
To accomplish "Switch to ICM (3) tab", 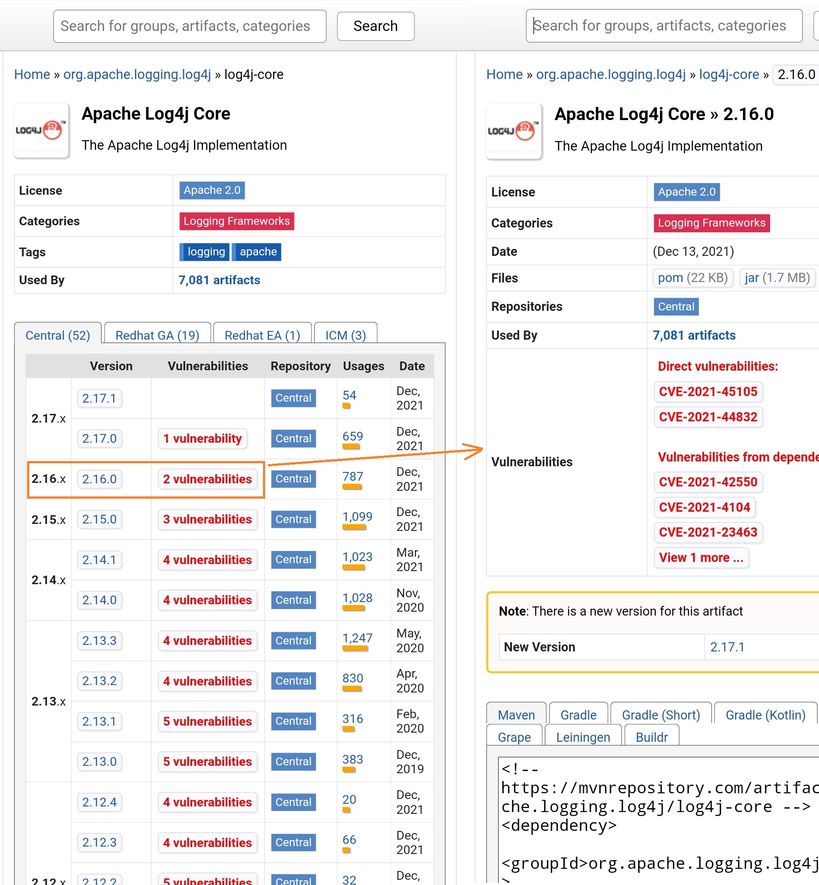I will [x=345, y=335].
